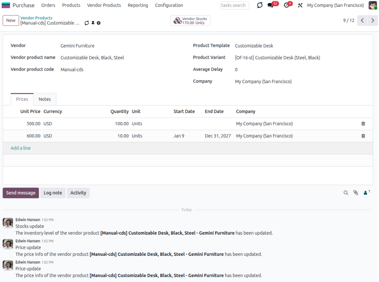Go to the next record arrow

coord(373,21)
